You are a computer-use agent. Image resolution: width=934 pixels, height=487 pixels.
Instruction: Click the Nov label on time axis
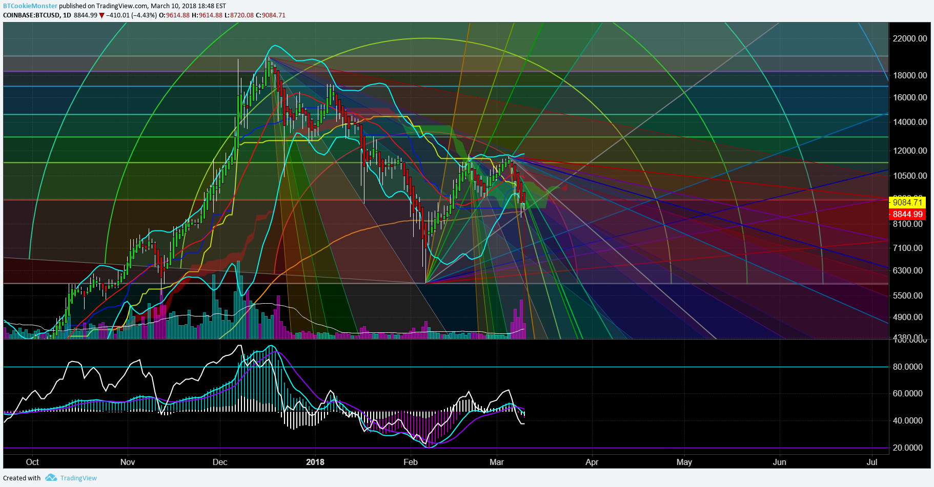click(x=128, y=462)
